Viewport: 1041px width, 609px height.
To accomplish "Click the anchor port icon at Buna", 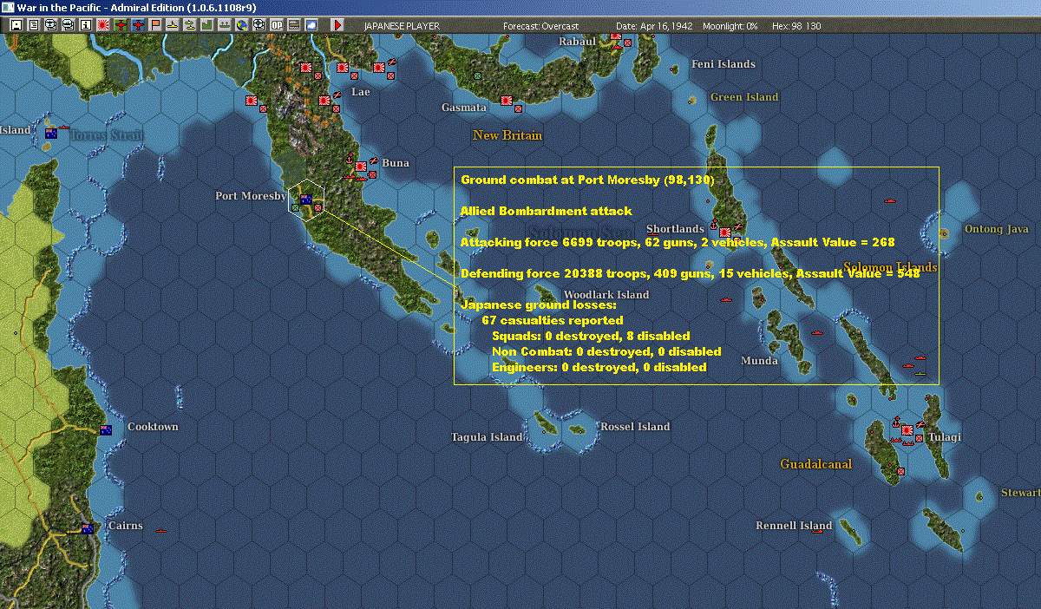I will (349, 161).
